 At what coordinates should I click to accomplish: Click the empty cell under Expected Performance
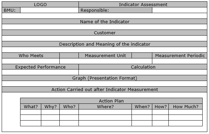pyautogui.click(x=40, y=72)
